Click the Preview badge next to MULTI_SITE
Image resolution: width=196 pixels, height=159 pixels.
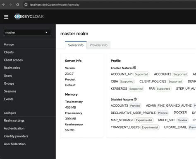tap(182, 120)
